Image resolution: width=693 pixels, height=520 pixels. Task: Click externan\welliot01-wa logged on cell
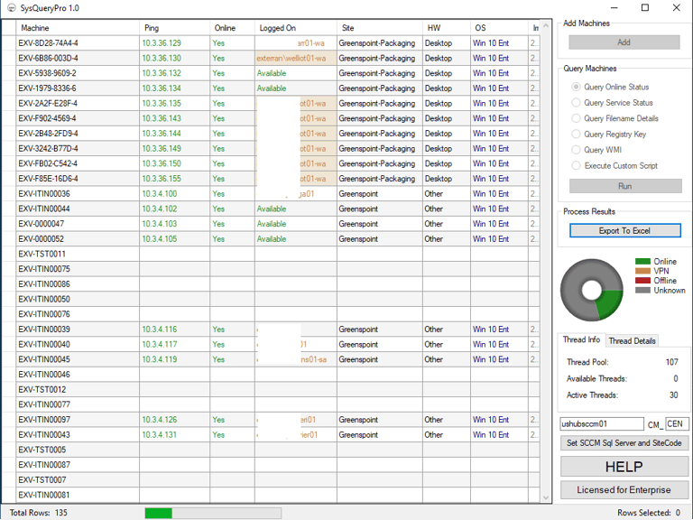click(x=296, y=58)
